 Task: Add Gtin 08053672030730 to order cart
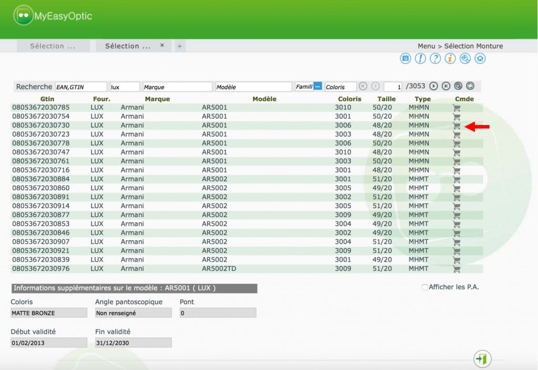(x=457, y=125)
